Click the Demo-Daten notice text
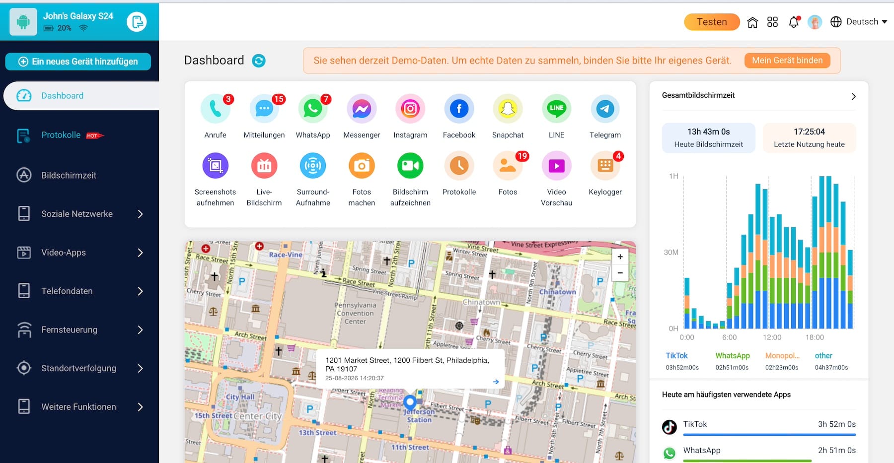The height and width of the screenshot is (463, 894). pos(522,61)
